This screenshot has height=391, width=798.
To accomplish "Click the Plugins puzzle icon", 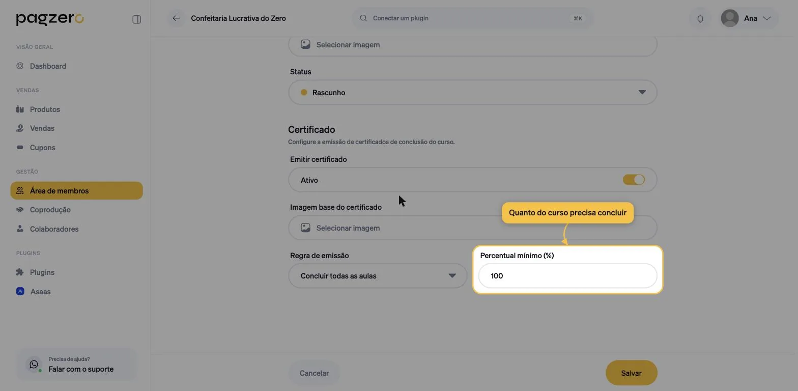I will click(x=20, y=272).
